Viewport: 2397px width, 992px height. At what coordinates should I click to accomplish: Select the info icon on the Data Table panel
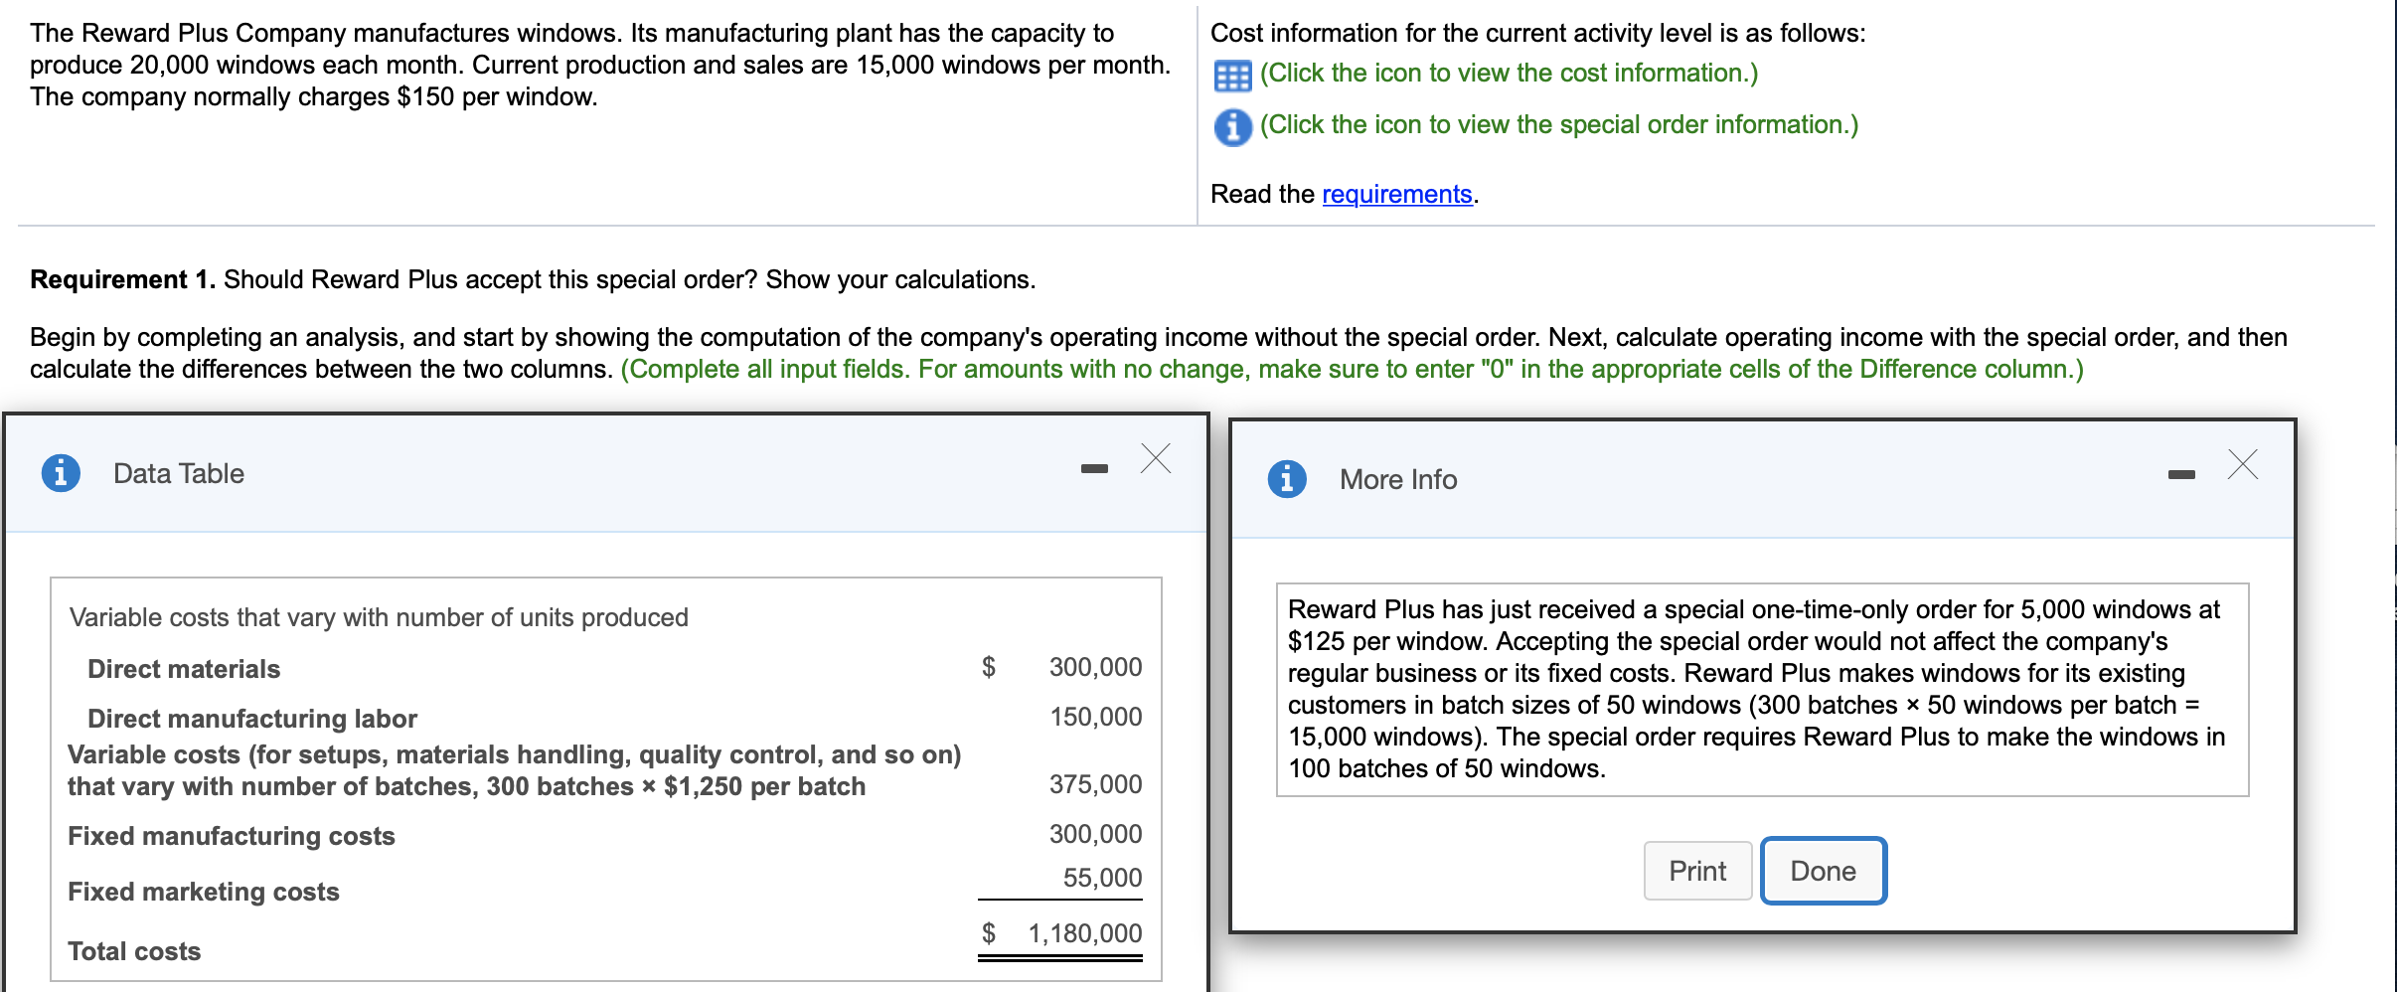(63, 473)
